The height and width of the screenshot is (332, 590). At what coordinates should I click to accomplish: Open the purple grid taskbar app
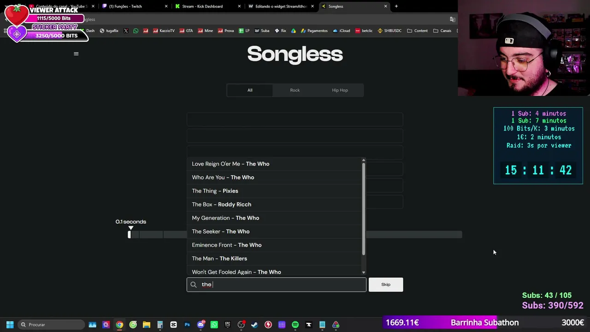pos(282,325)
